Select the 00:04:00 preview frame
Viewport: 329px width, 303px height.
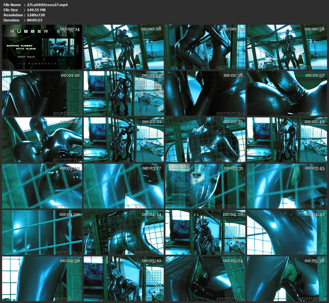pos(42,233)
